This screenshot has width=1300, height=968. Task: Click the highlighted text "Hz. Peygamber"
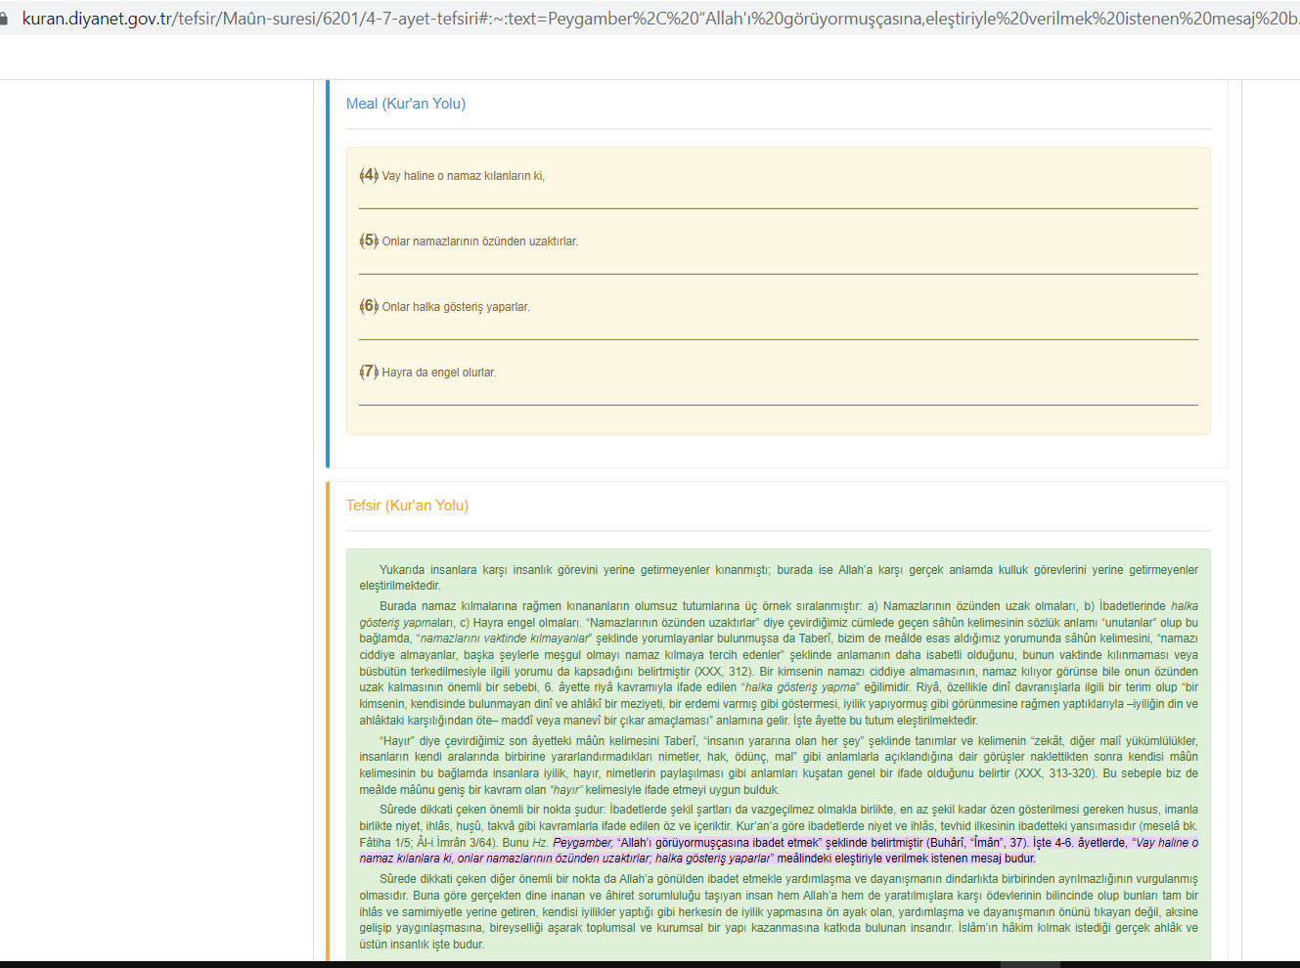(572, 843)
